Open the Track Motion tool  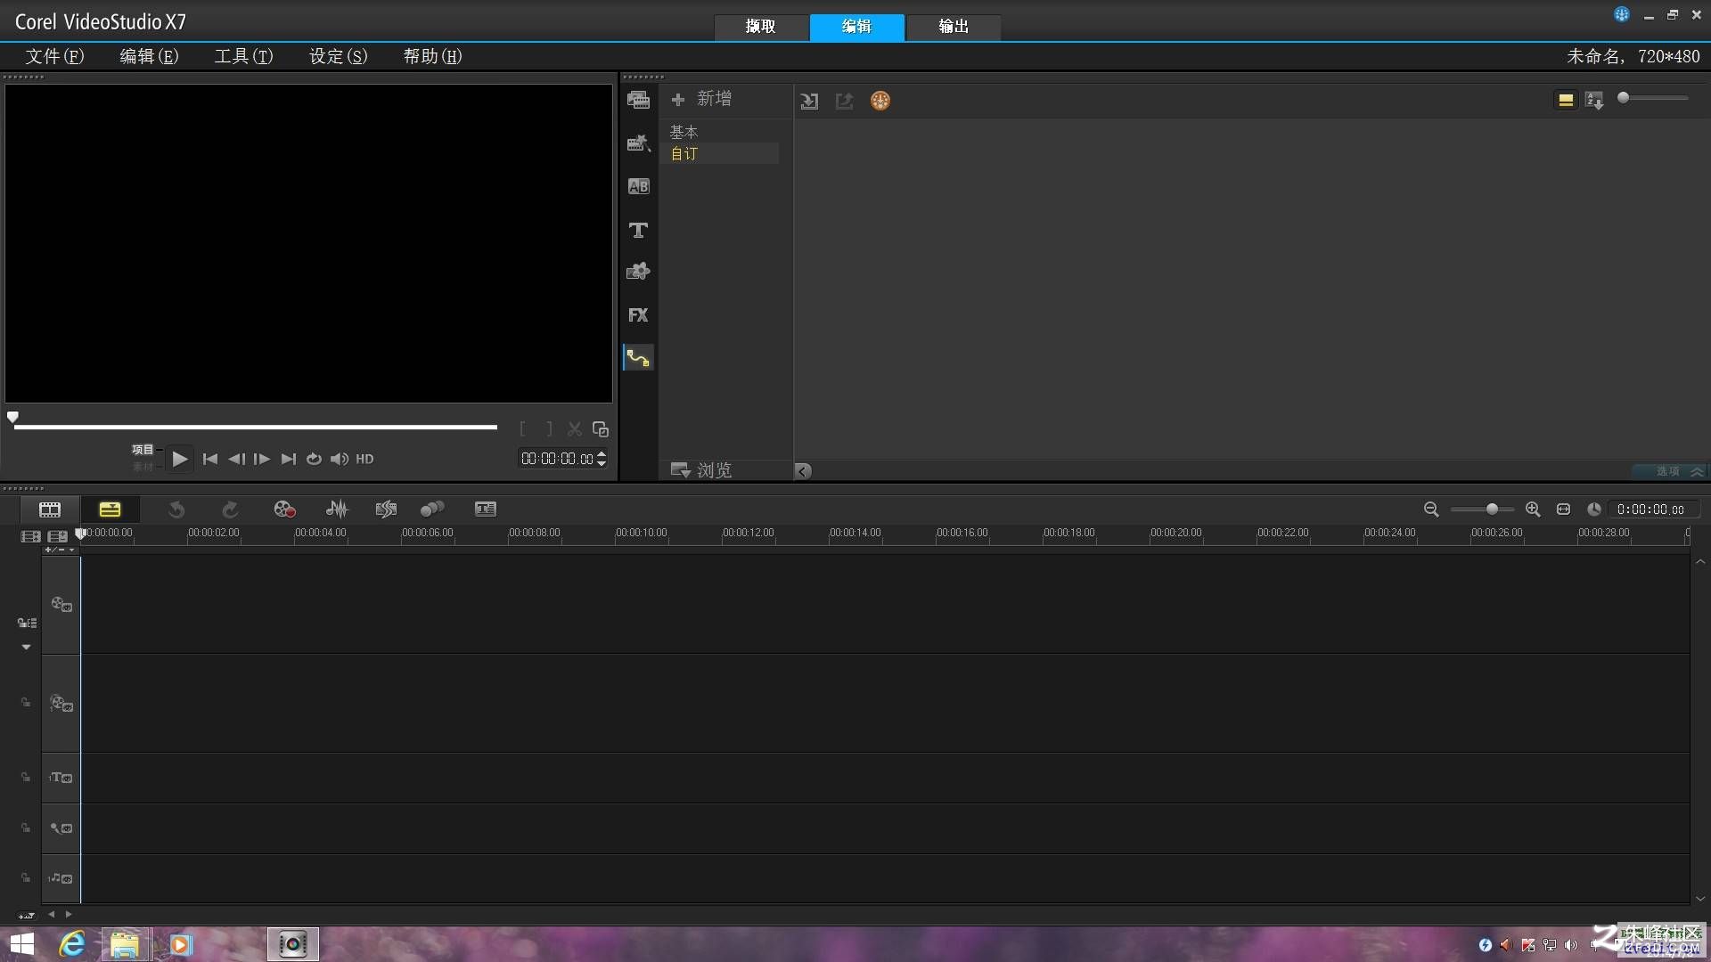[432, 509]
